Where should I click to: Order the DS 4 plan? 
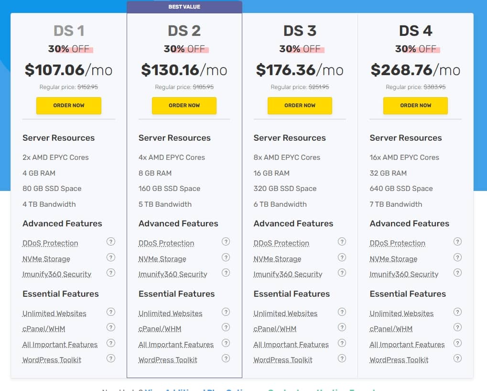click(x=415, y=105)
